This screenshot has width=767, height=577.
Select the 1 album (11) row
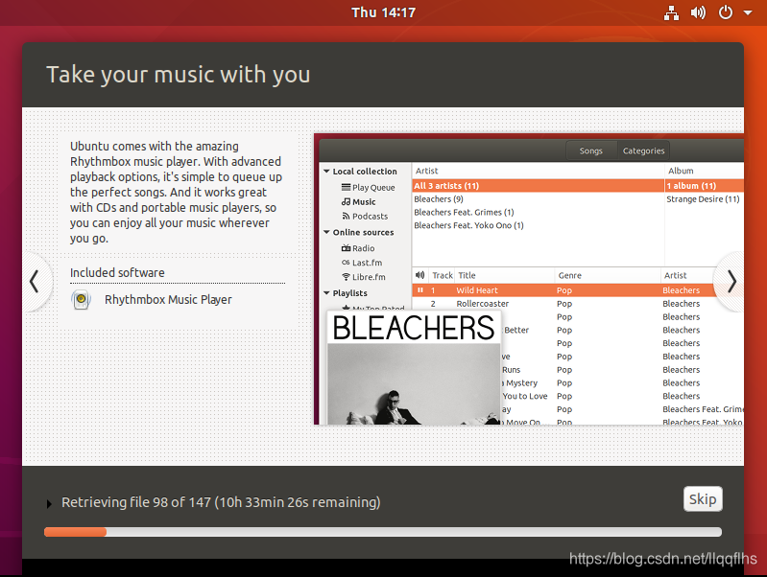[x=705, y=186]
